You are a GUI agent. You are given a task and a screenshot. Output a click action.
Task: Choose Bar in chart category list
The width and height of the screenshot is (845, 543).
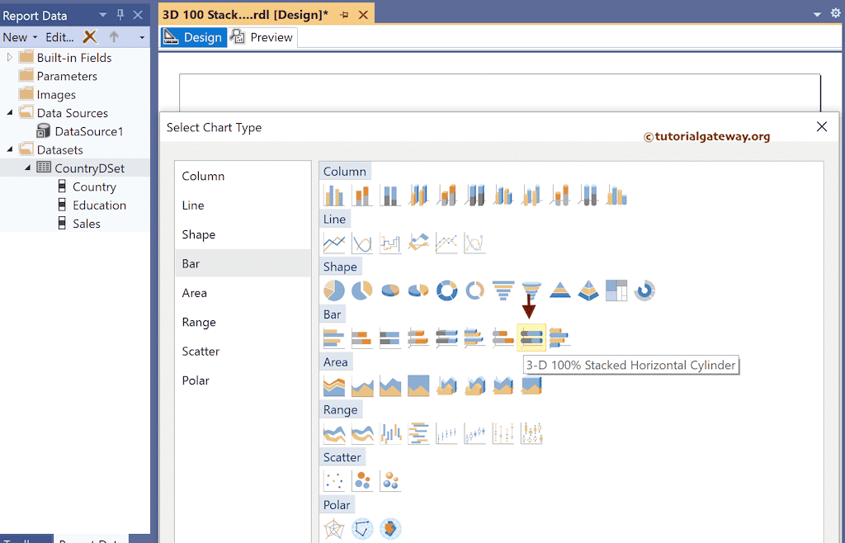[x=243, y=263]
